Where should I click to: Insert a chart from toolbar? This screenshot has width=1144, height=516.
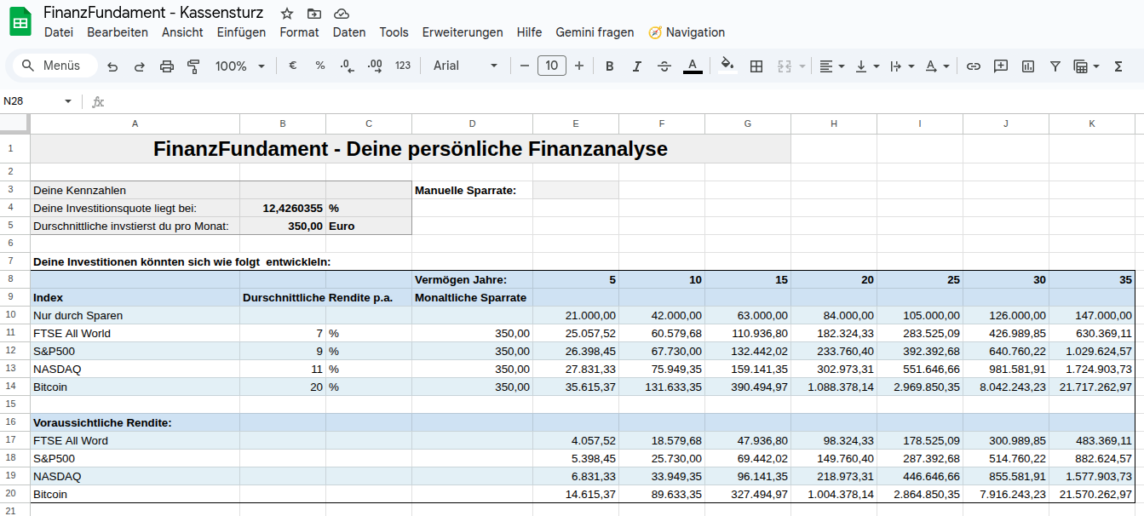click(1027, 66)
